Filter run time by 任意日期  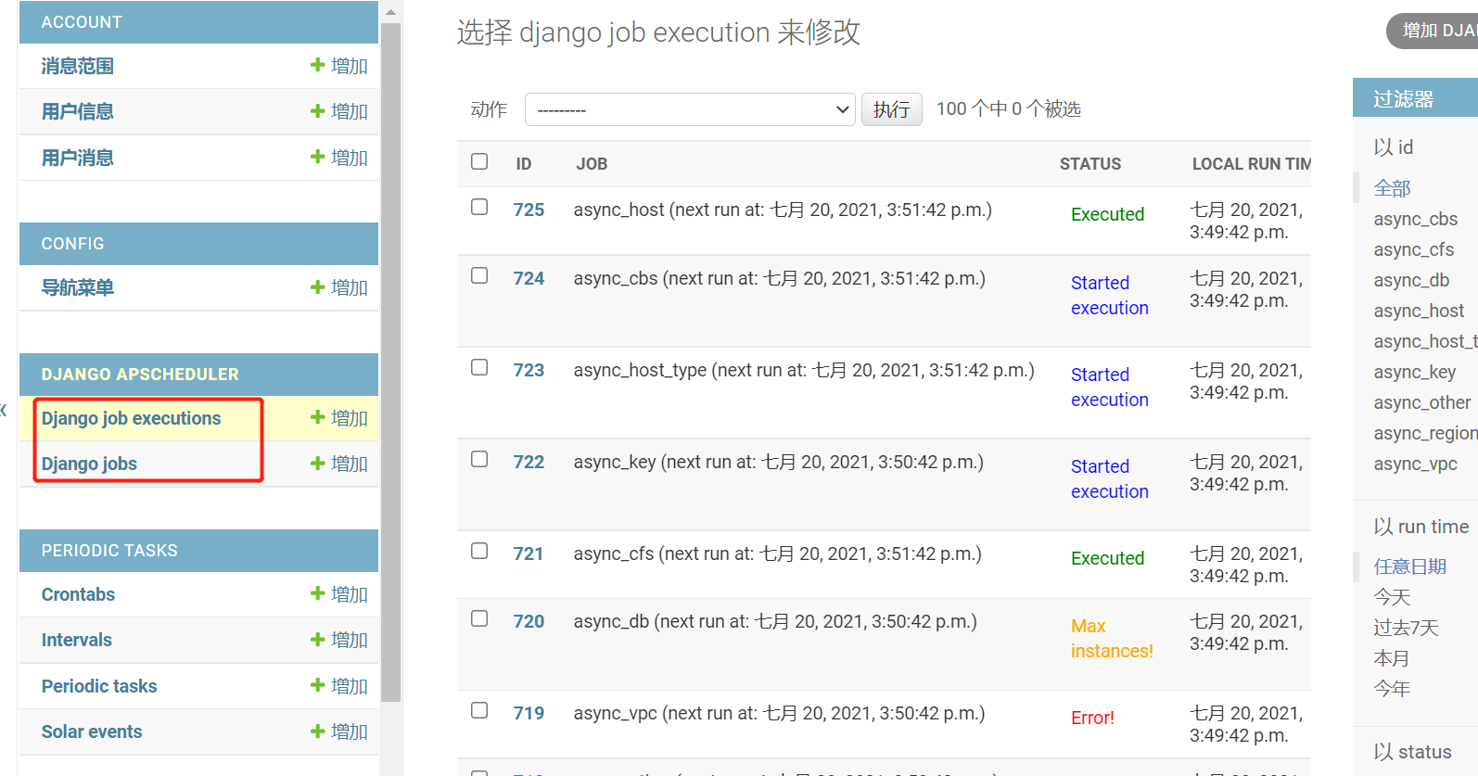(1409, 566)
